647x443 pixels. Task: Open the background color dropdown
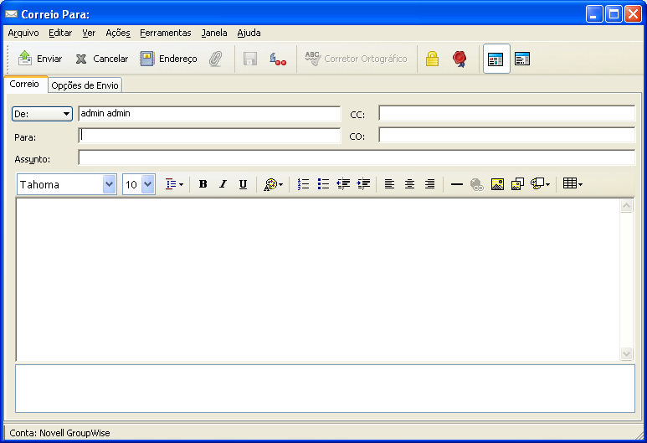coord(540,184)
